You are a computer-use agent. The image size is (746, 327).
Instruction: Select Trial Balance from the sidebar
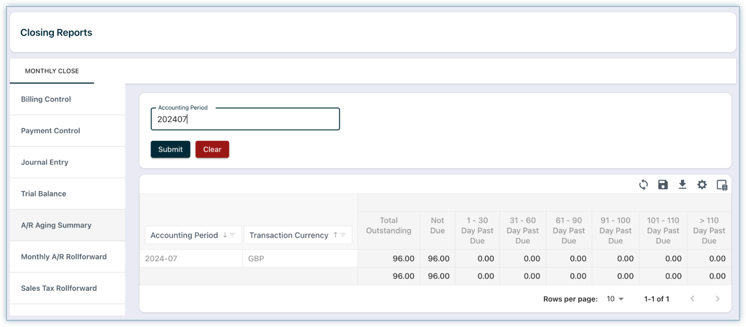tap(44, 194)
